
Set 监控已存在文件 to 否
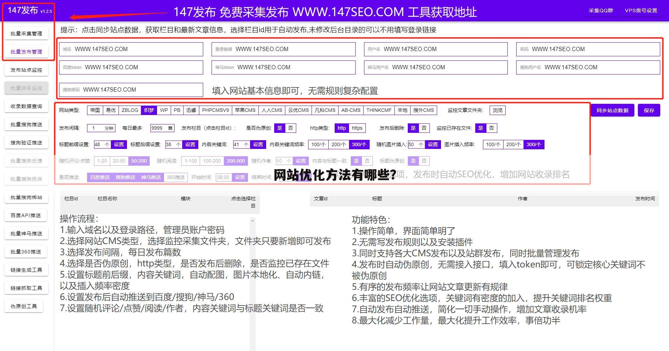click(x=491, y=128)
